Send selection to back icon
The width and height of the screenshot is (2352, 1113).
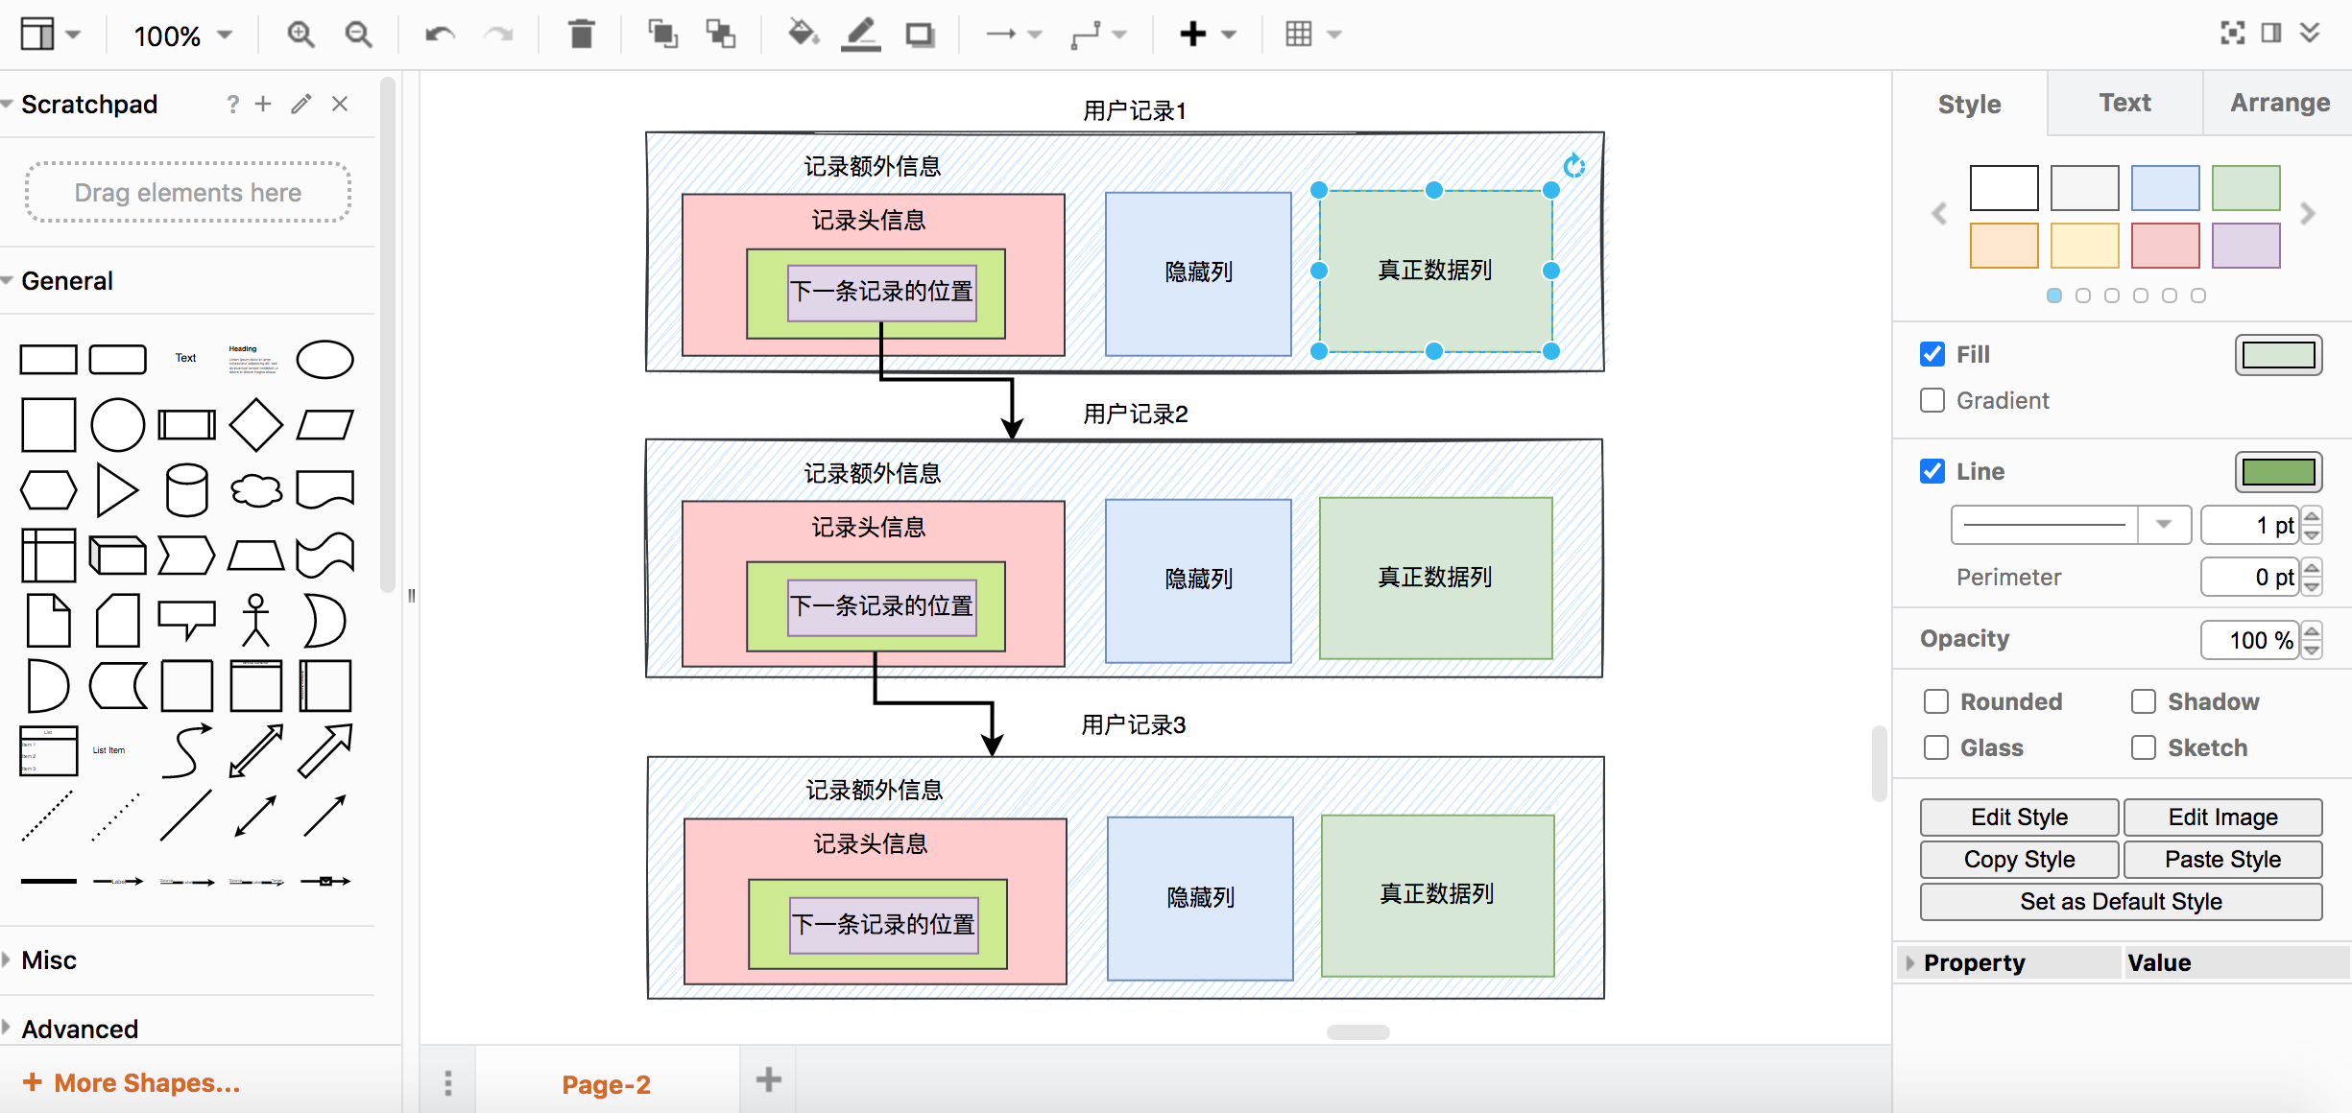pos(721,35)
